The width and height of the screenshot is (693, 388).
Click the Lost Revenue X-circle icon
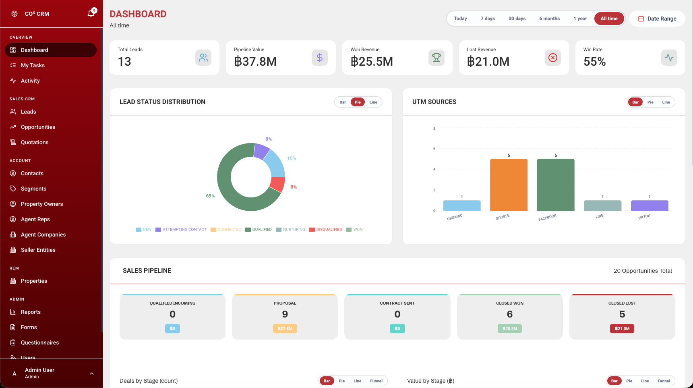click(553, 58)
